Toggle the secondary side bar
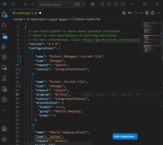 point(123,4)
